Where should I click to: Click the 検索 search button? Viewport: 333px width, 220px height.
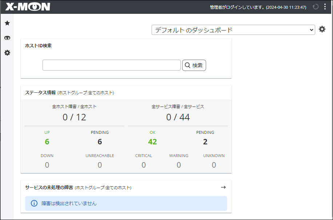(x=194, y=65)
